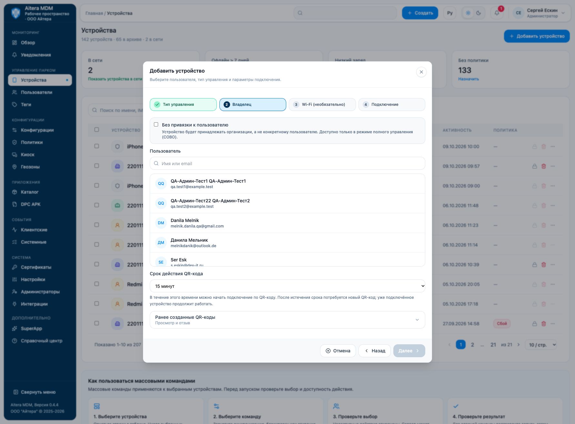Open Геозоны pin icon
Viewport: 575px width, 424px height.
[x=15, y=167]
